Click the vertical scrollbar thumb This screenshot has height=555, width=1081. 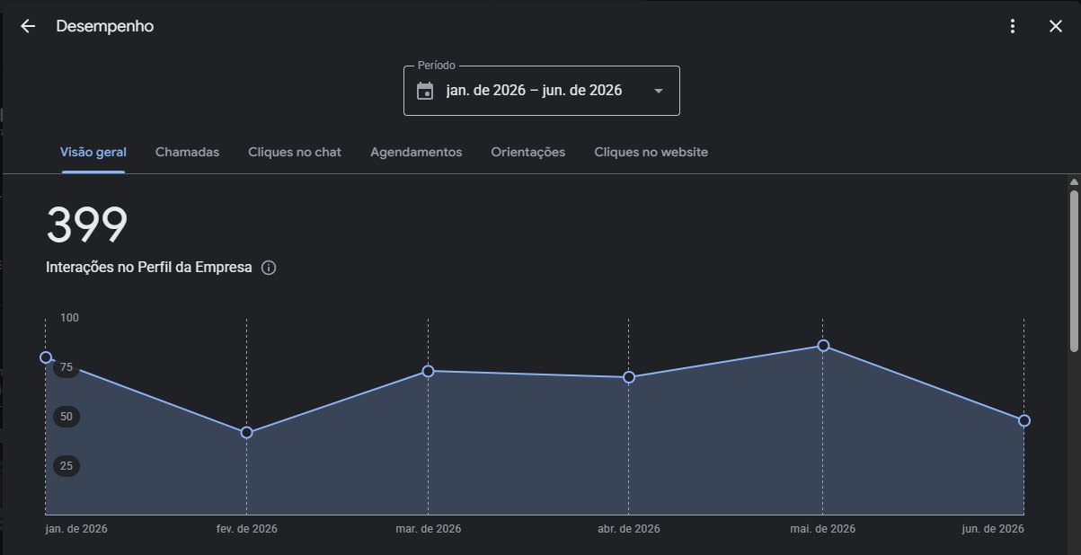[x=1074, y=271]
